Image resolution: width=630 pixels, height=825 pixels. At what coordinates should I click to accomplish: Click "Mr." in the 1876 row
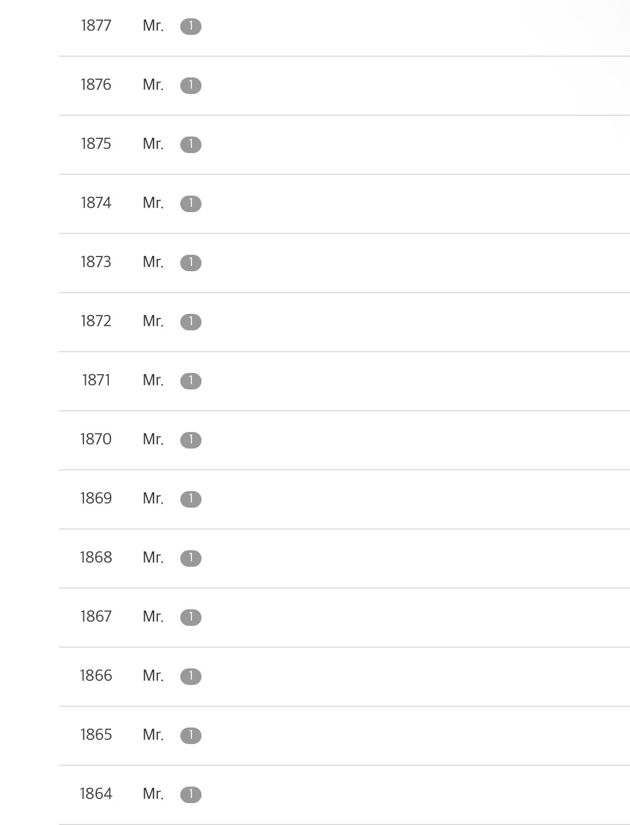tap(153, 85)
